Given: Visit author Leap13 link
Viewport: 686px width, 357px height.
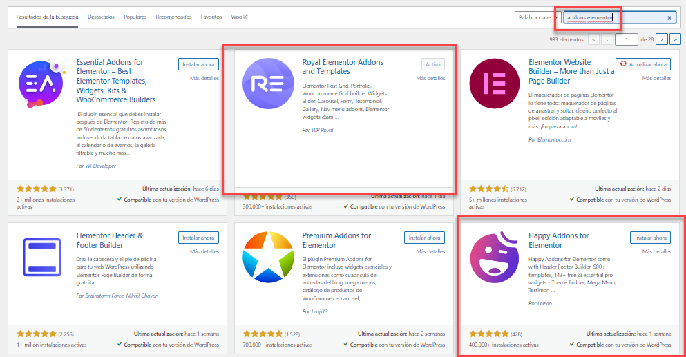Looking at the screenshot, I should [319, 311].
